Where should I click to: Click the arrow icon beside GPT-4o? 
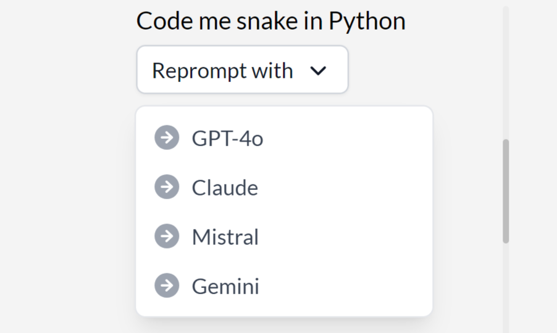pyautogui.click(x=166, y=138)
